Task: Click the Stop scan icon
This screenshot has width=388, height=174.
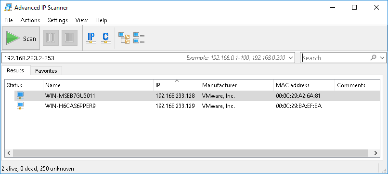Action: (69, 38)
